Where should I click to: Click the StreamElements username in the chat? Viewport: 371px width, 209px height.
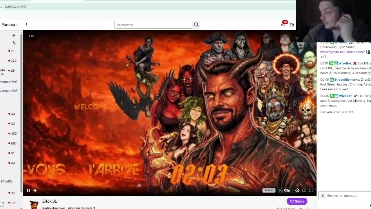point(347,80)
